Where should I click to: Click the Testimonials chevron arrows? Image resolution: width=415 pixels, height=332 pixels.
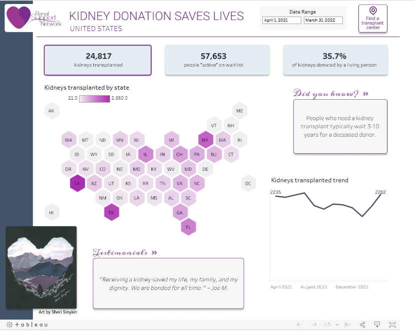click(x=154, y=253)
